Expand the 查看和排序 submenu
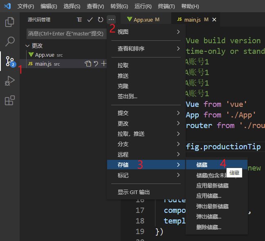This screenshot has width=265, height=241. point(146,49)
